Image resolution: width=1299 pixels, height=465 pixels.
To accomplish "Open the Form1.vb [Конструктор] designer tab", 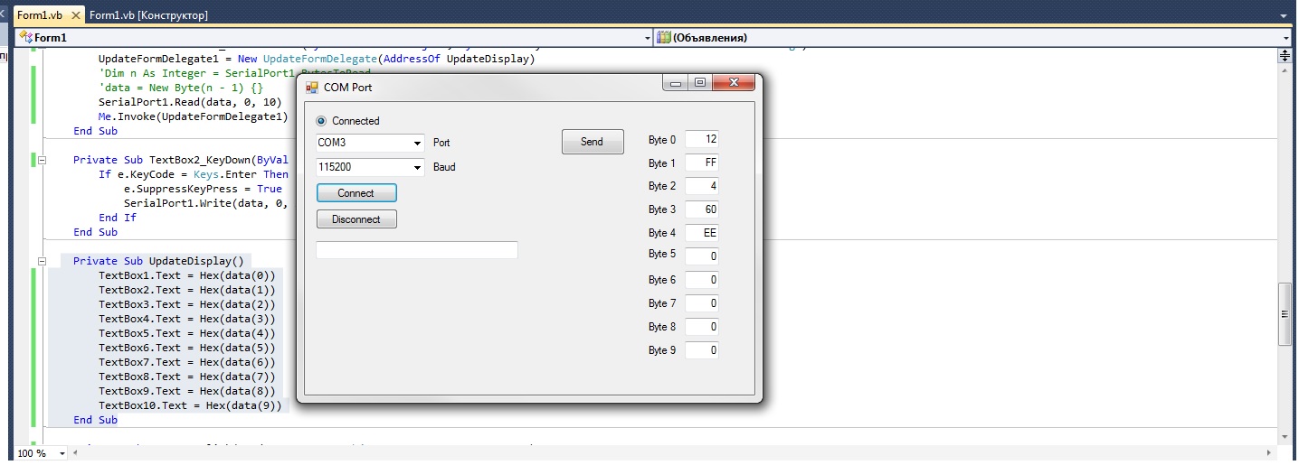I will pos(148,15).
